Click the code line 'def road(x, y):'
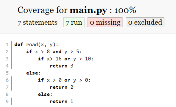176x107 pixels. (36, 44)
